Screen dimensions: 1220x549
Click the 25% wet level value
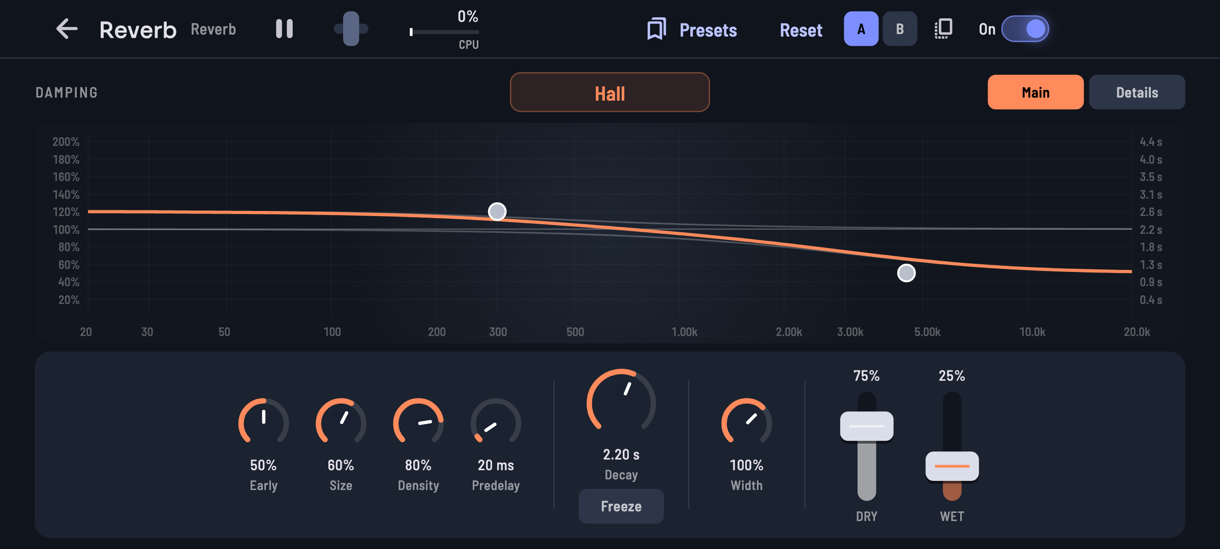click(x=952, y=376)
